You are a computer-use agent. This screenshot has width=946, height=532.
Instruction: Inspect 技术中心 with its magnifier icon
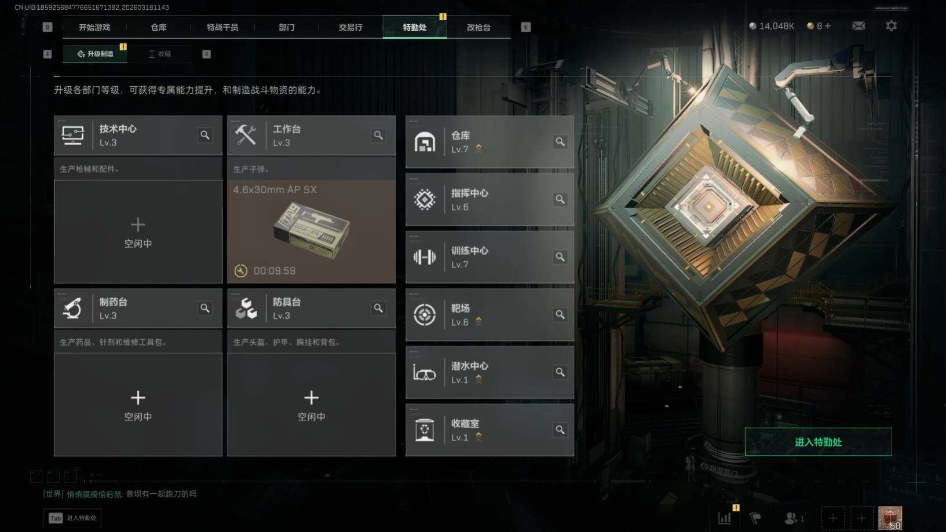[x=205, y=135]
